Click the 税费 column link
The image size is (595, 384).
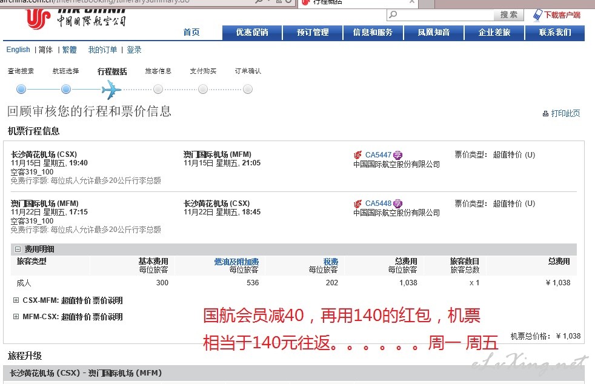330,262
